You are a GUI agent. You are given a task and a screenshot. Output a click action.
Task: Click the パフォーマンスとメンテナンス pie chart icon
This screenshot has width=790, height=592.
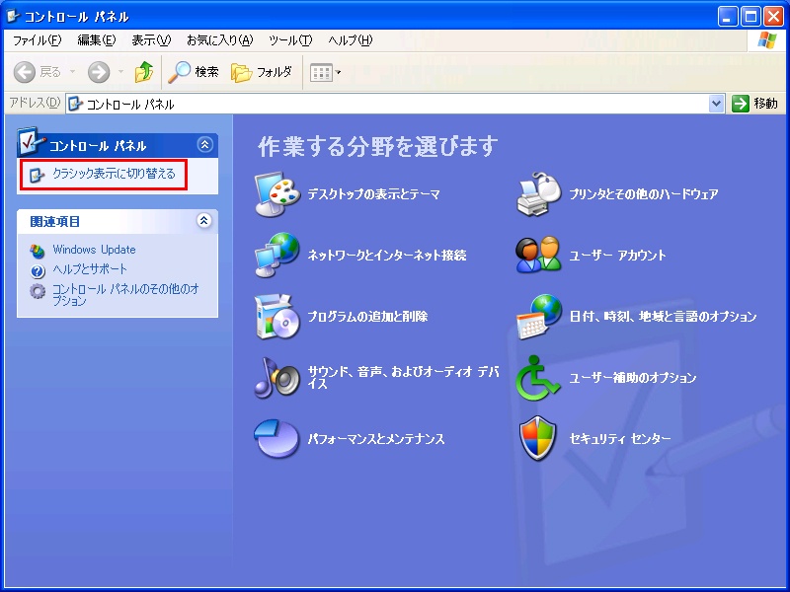[276, 439]
